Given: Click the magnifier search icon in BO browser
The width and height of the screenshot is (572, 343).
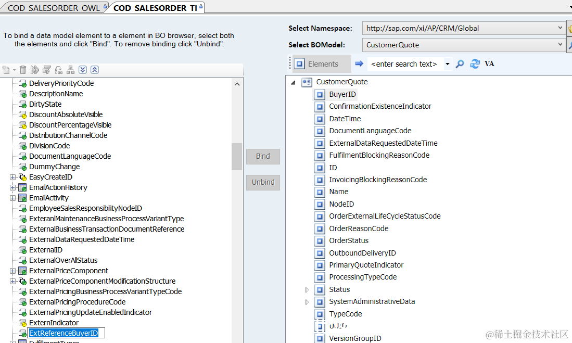Looking at the screenshot, I should 460,64.
